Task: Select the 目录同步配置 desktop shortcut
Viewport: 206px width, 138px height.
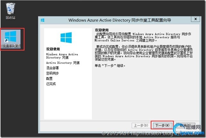Action: pyautogui.click(x=11, y=39)
